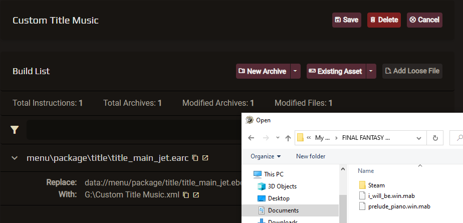This screenshot has width=463, height=223.
Task: Click the Open dialog app icon
Action: point(250,120)
